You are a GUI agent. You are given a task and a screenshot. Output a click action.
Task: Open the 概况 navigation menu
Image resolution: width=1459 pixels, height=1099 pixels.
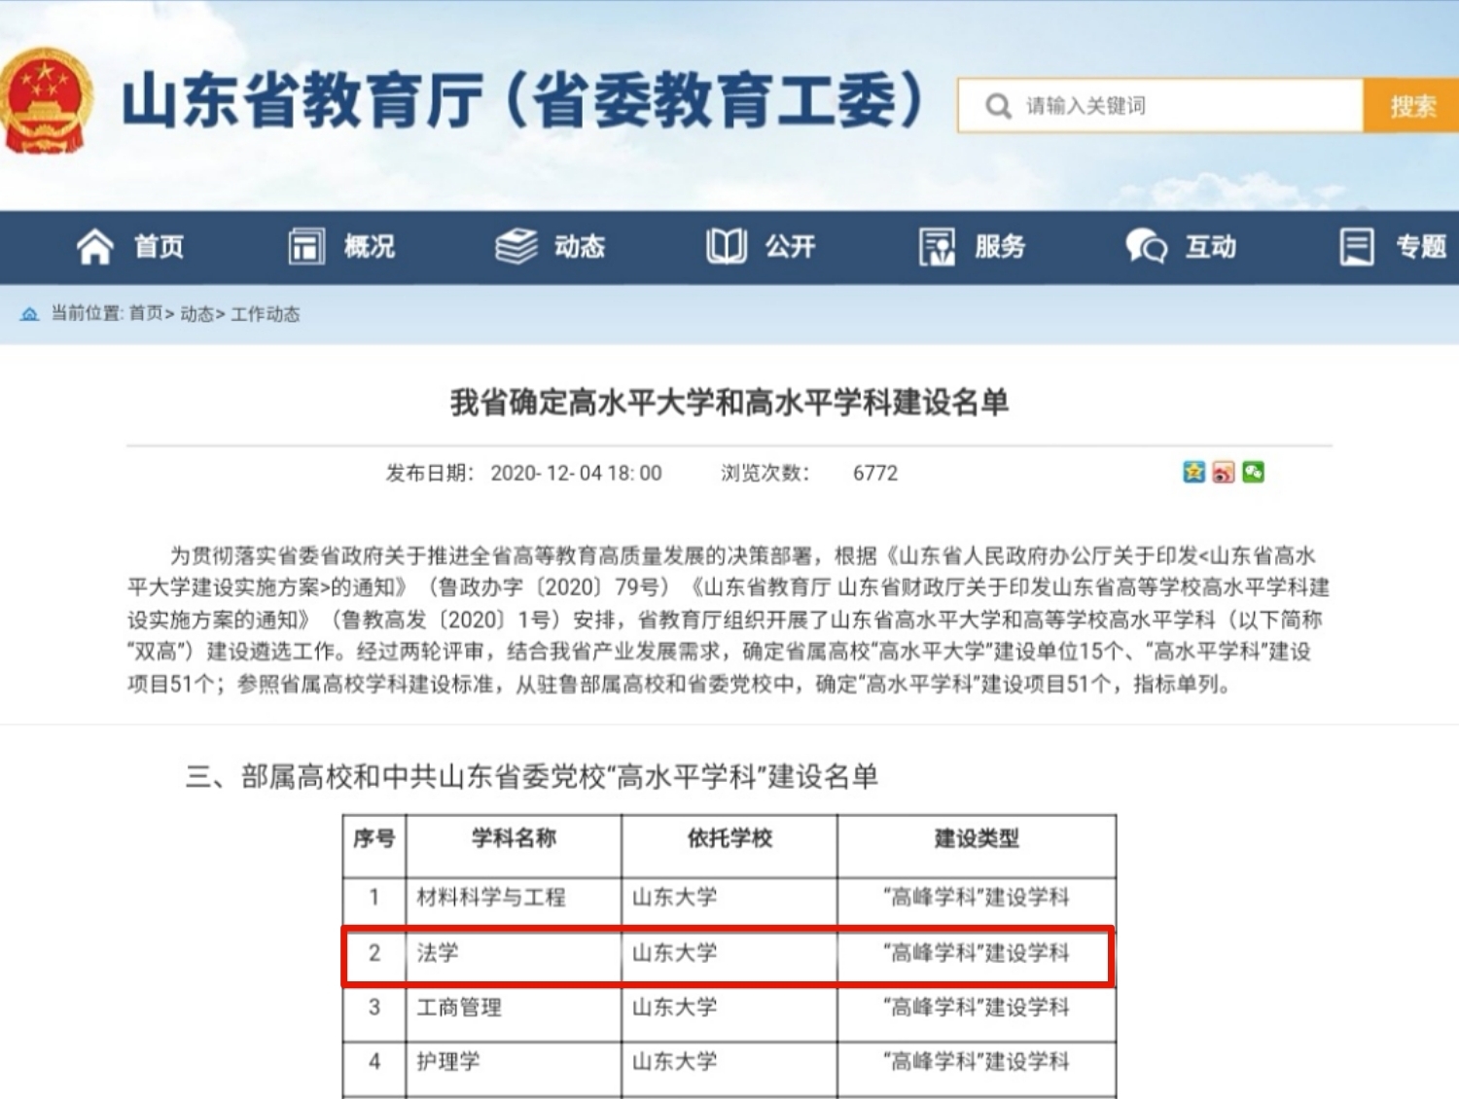click(369, 247)
